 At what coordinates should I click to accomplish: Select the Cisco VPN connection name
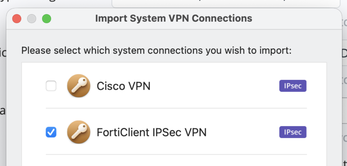pos(124,86)
